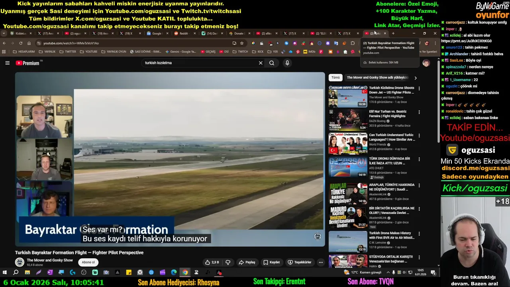Click the YouTube search magnifier button
510x287 pixels.
(x=272, y=63)
